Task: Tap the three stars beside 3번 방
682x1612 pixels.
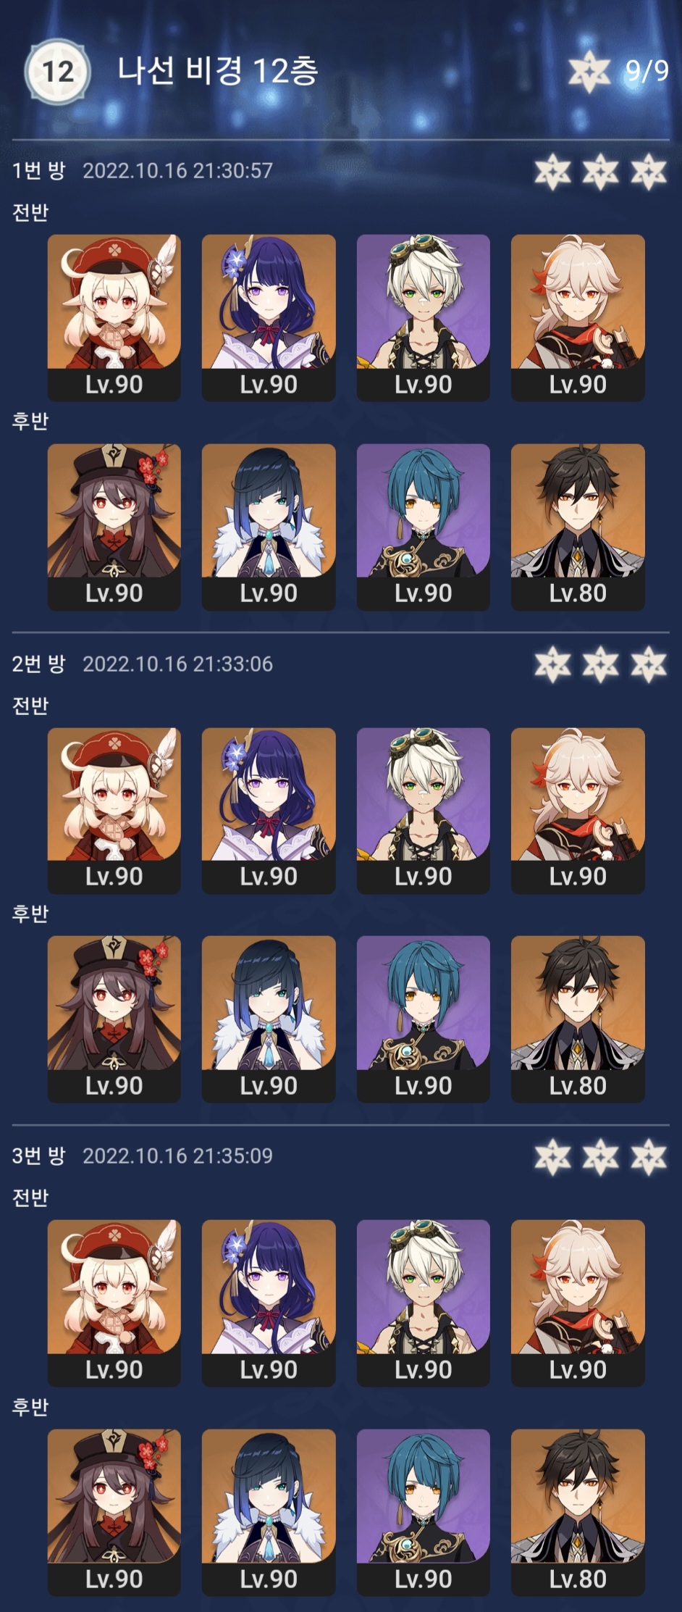Action: pyautogui.click(x=601, y=1157)
